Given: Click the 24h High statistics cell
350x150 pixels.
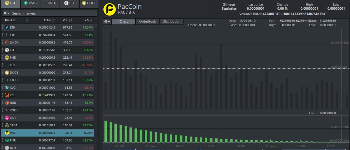Looking at the screenshot, I should (309, 6).
